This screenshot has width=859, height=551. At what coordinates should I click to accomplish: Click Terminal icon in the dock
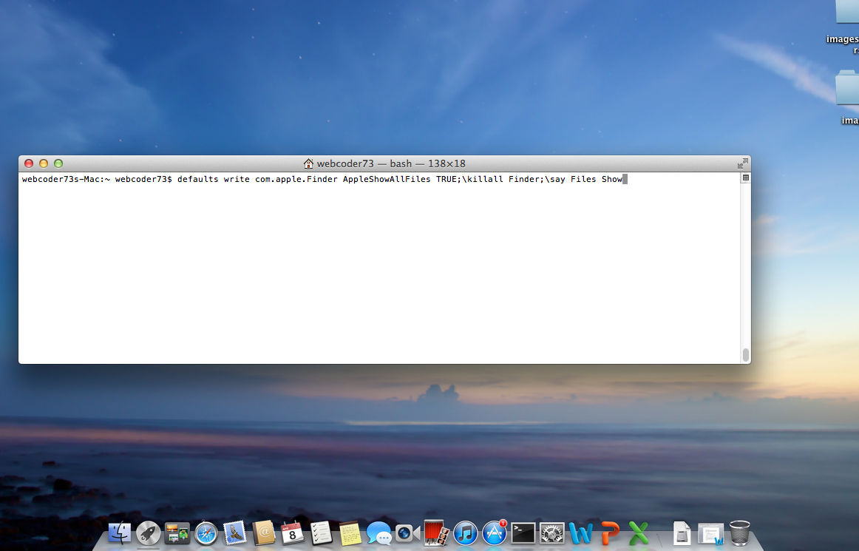(x=523, y=533)
